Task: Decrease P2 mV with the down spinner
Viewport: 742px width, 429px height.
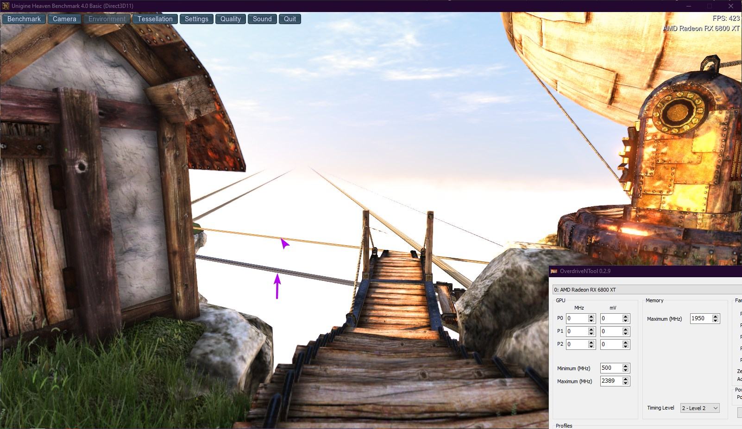Action: click(626, 347)
